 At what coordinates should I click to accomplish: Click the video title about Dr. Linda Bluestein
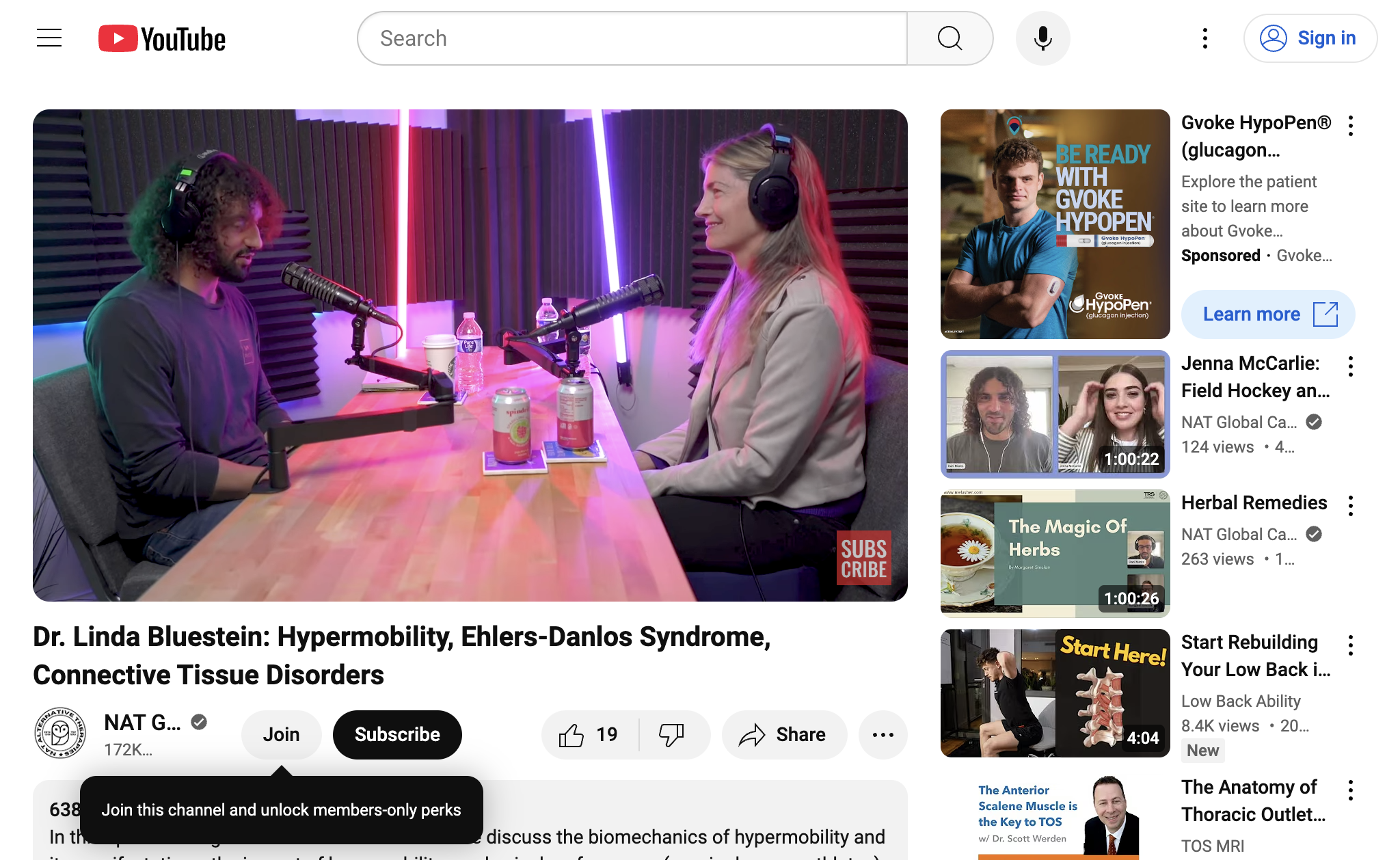click(x=402, y=656)
